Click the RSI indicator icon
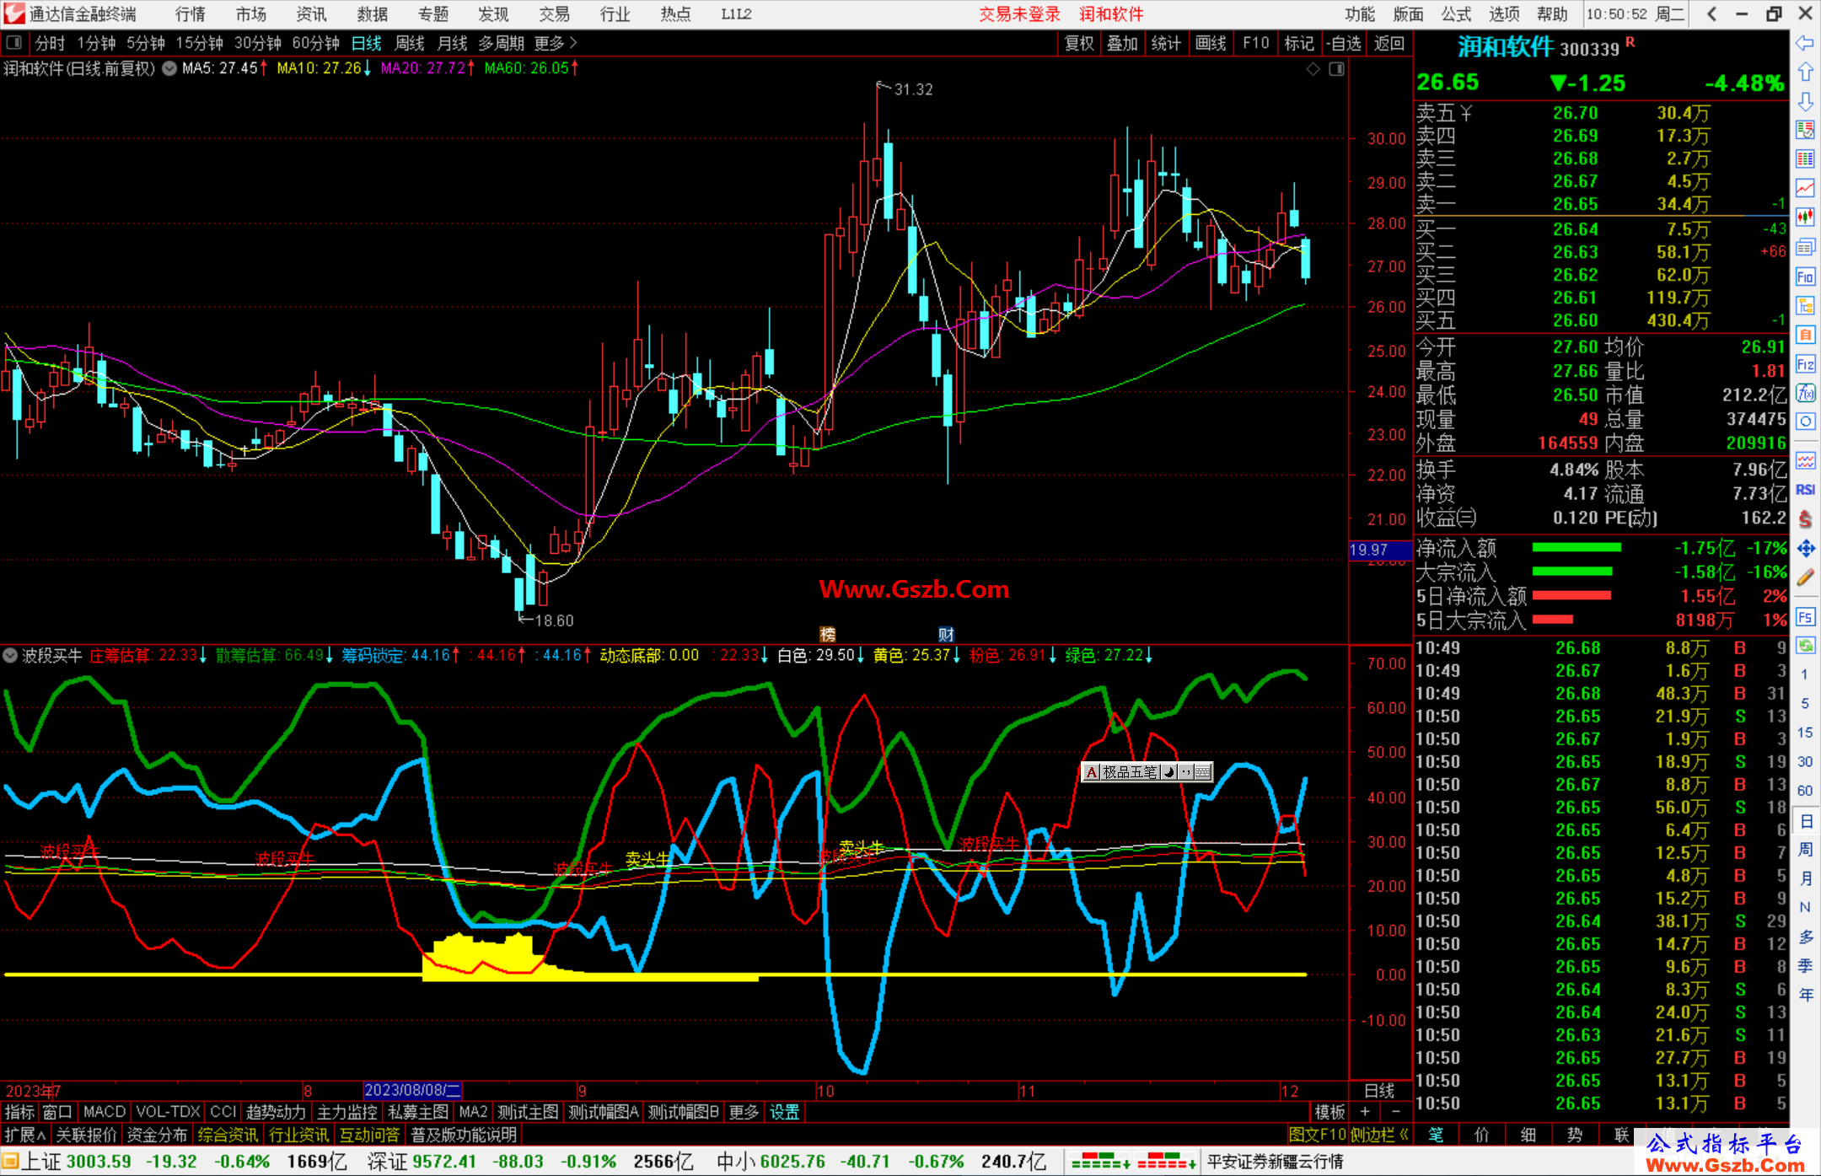The image size is (1821, 1176). [1805, 490]
